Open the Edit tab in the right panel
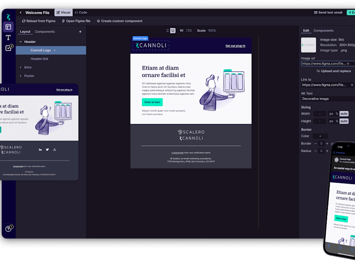355x266 pixels. point(306,31)
